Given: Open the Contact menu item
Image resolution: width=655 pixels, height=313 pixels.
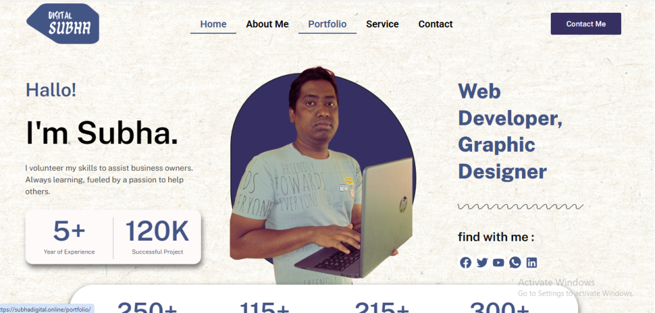Looking at the screenshot, I should coord(435,24).
